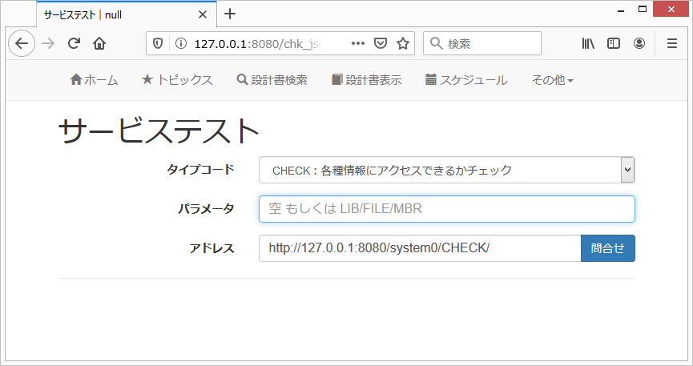Save page to Pocket icon
The width and height of the screenshot is (693, 366).
381,43
